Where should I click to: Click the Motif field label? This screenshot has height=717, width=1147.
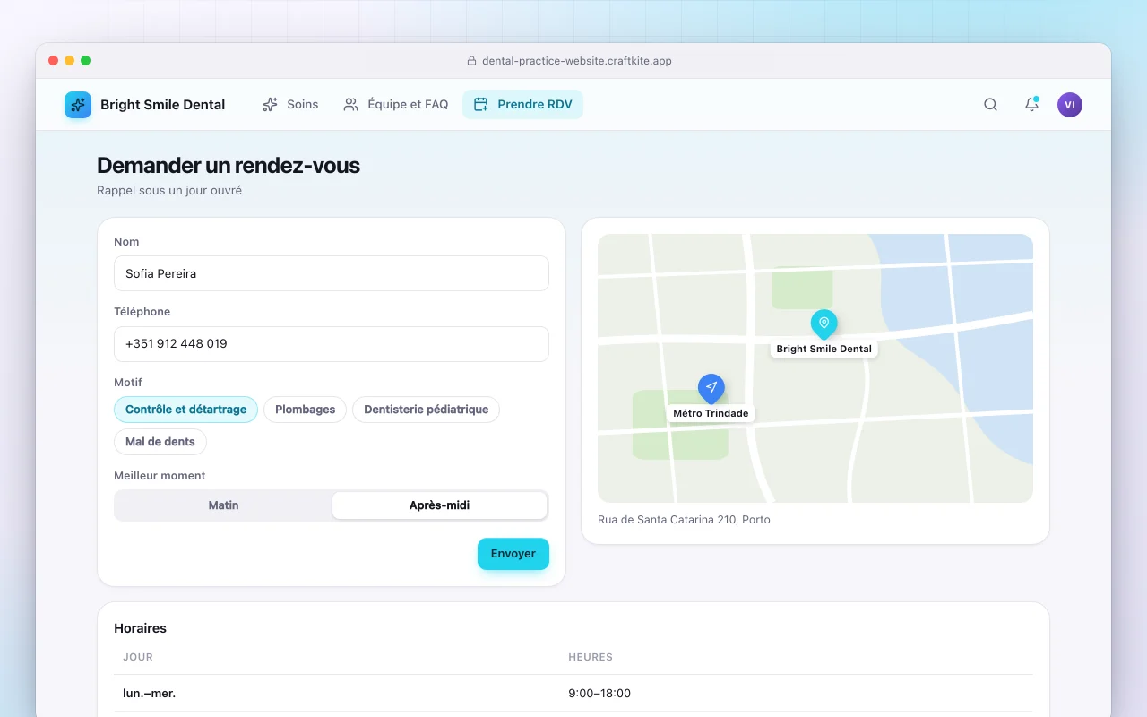click(128, 383)
